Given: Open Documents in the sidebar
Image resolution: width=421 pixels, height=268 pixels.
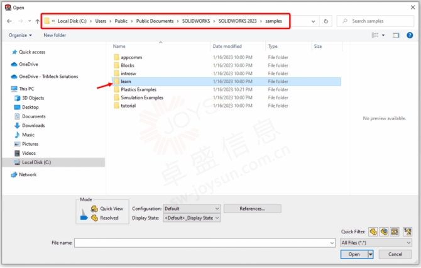Looking at the screenshot, I should click(x=33, y=116).
